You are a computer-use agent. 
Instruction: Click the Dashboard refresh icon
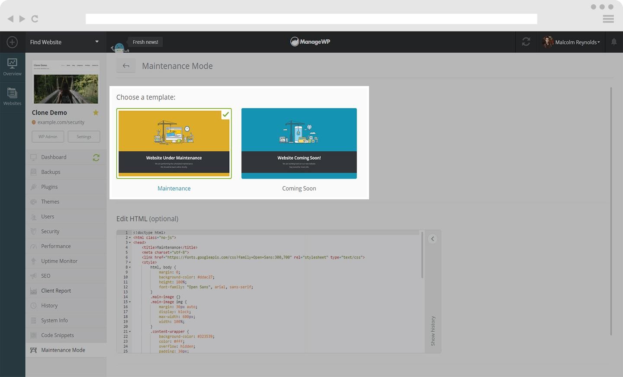pos(96,158)
